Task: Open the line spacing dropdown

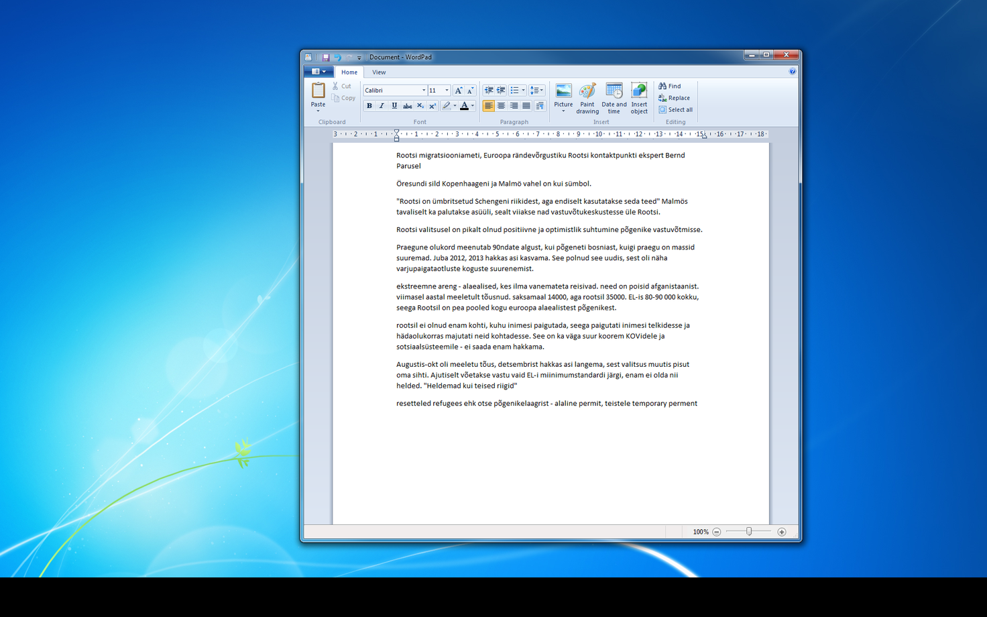Action: [x=537, y=91]
